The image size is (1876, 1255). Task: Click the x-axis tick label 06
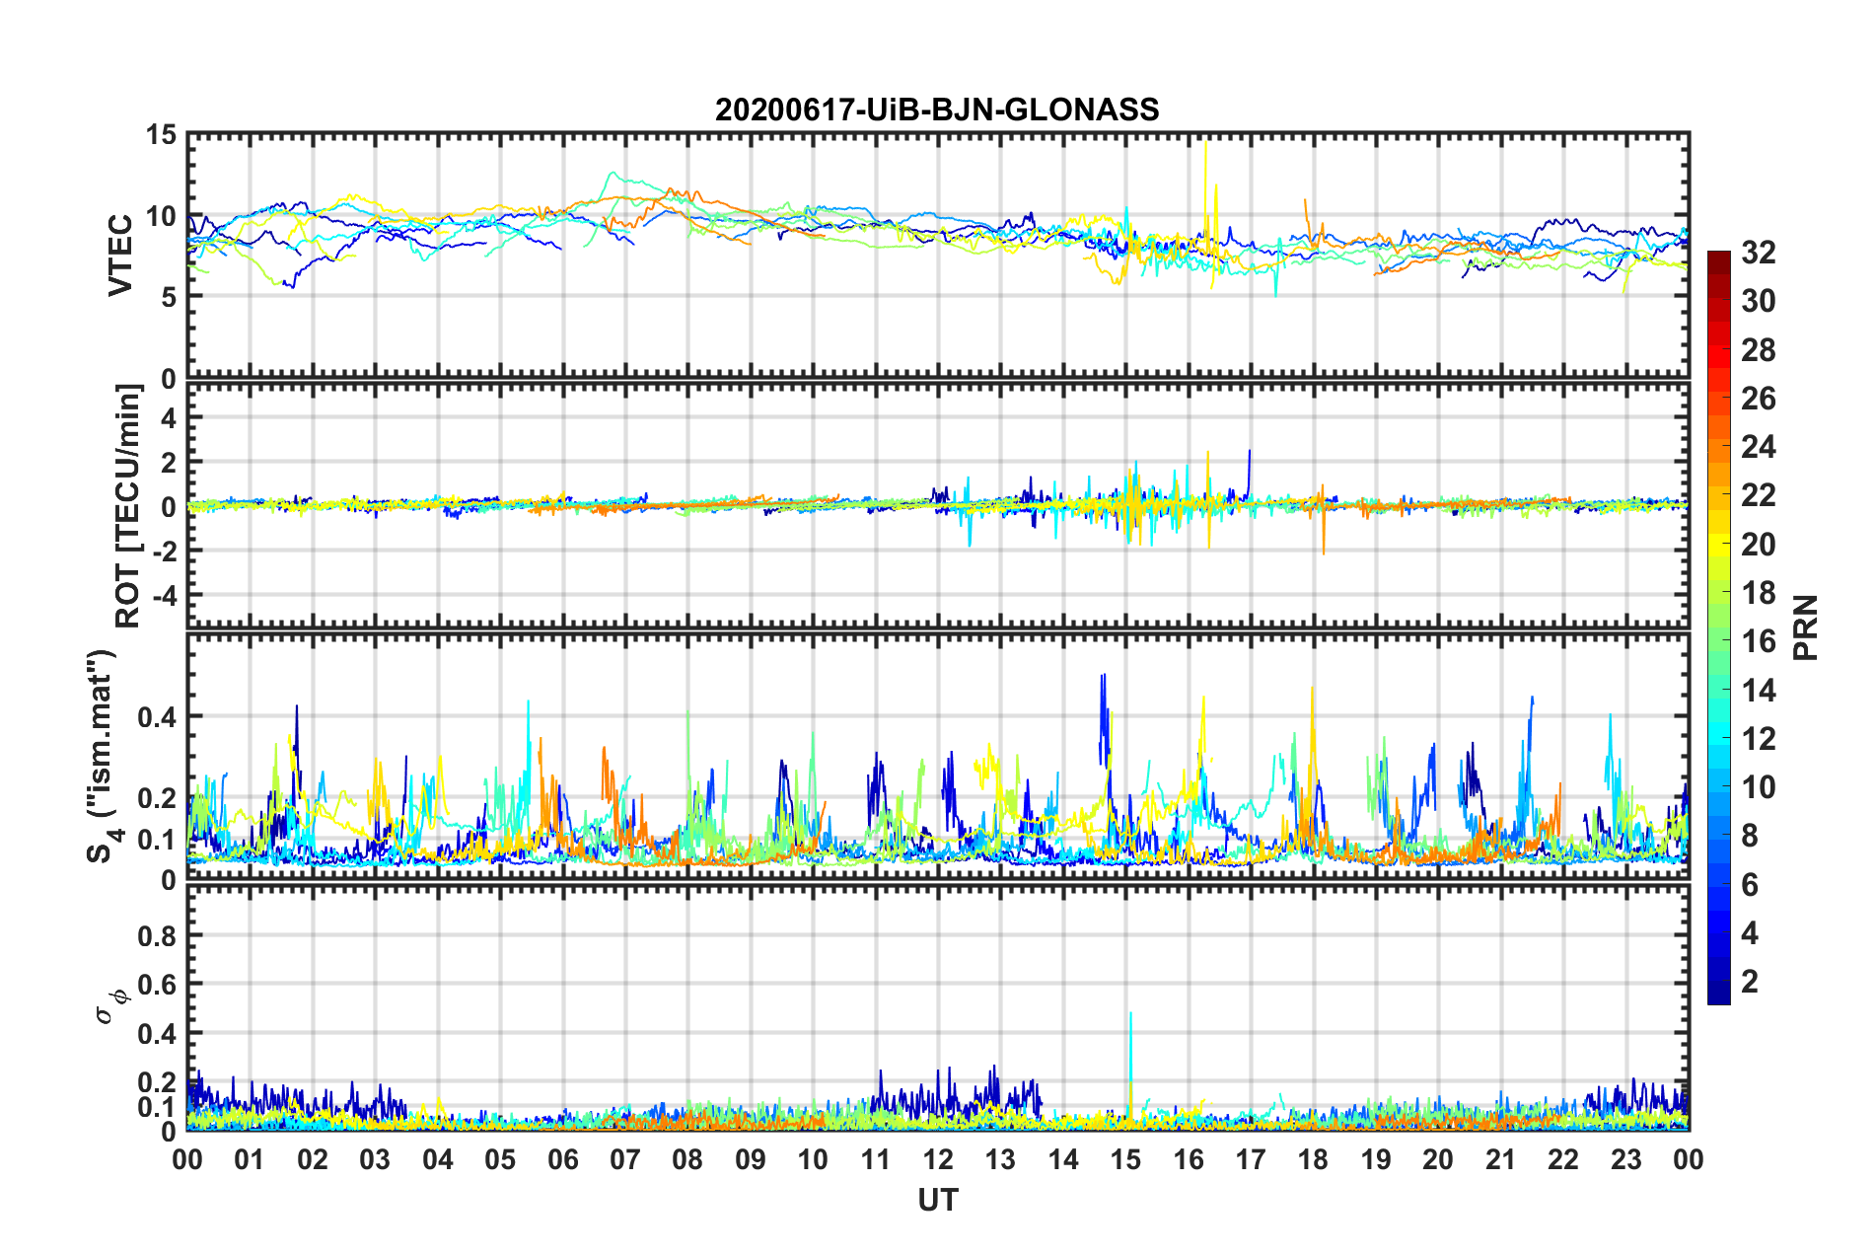pos(563,1159)
